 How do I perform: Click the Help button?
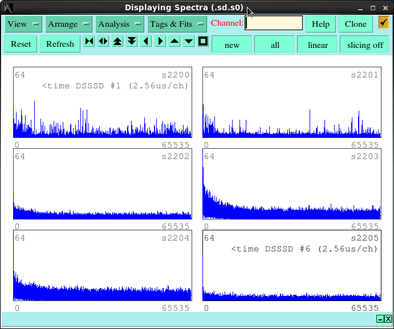(x=320, y=24)
